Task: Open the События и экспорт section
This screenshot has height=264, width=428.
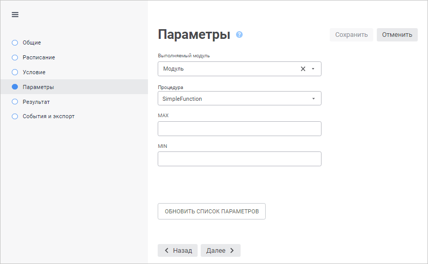Action: [x=49, y=116]
